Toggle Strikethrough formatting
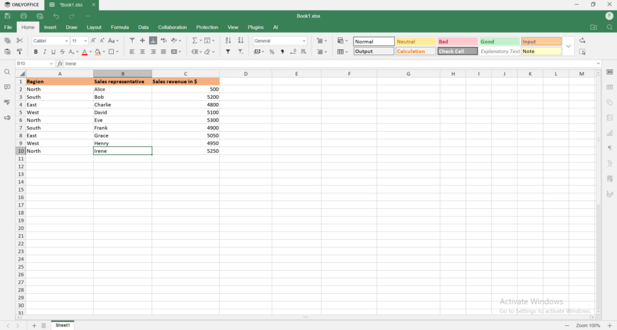 [62, 52]
